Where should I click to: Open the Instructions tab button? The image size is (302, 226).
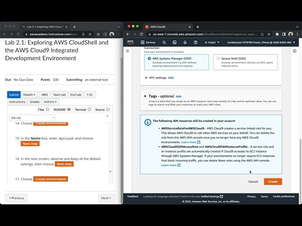coord(17,102)
